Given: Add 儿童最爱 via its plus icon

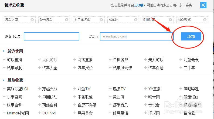Looking at the screenshot, I should click(181, 59).
